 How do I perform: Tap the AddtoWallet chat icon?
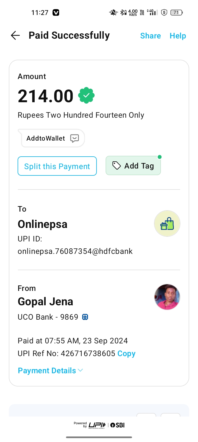[75, 138]
